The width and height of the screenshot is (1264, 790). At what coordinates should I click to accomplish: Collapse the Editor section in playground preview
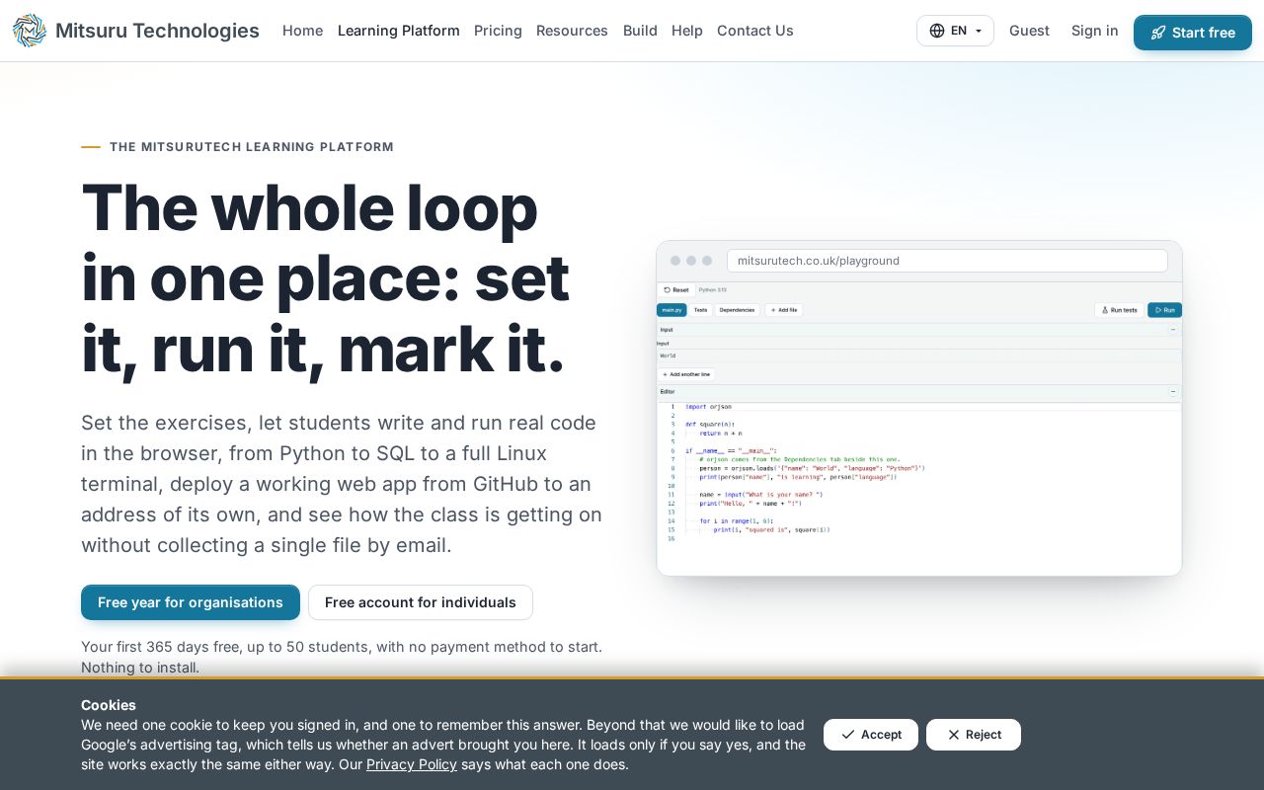coord(1173,392)
